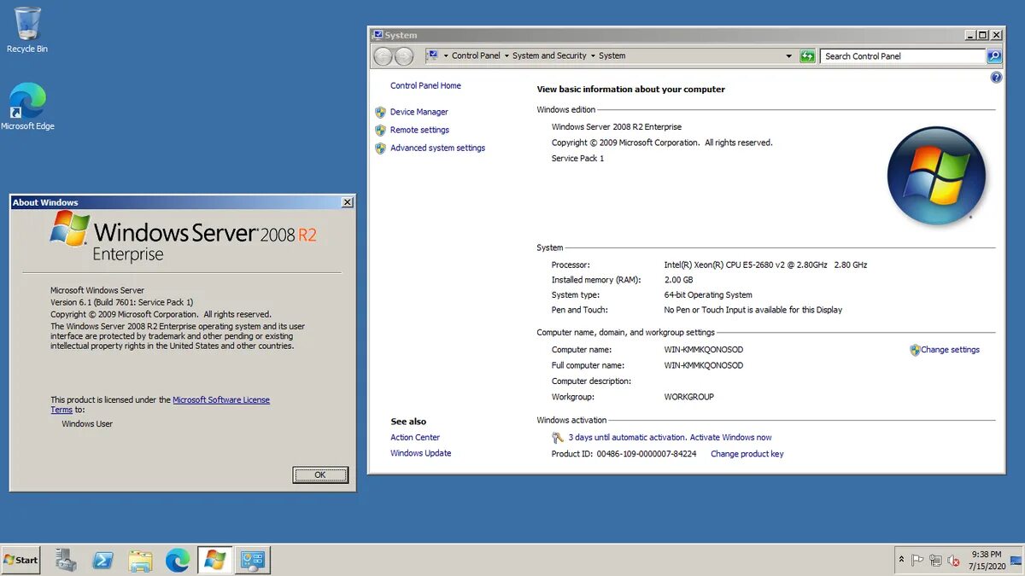
Task: Click the WORKGROUP value
Action: pos(688,397)
